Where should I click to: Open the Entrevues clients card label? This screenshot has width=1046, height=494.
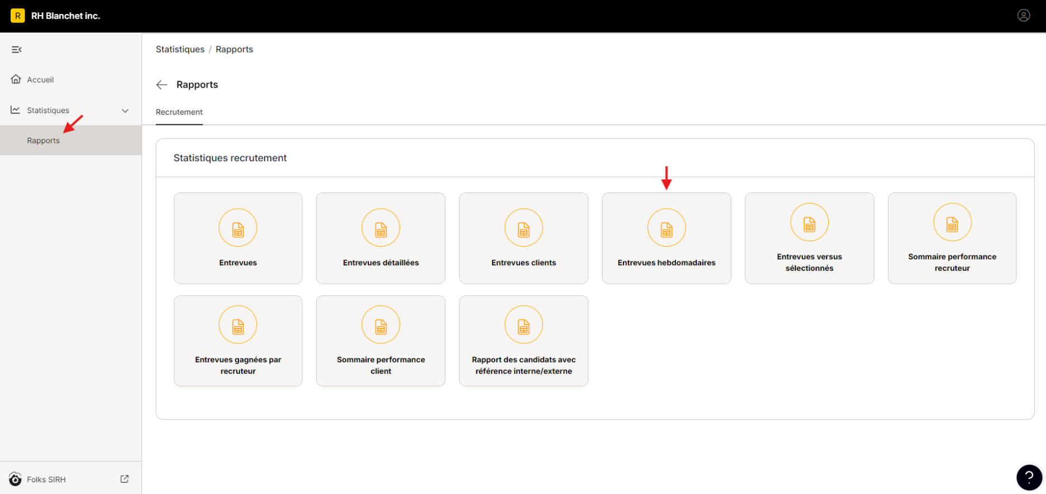point(524,262)
